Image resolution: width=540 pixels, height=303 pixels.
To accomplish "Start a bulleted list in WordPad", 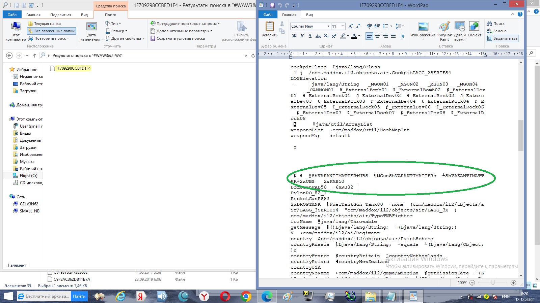I will (x=386, y=26).
